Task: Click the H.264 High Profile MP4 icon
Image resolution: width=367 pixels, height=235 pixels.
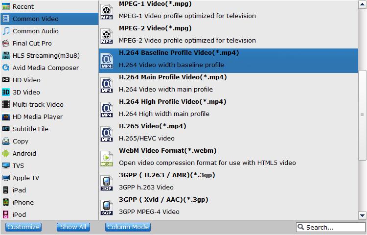Action: pos(107,110)
